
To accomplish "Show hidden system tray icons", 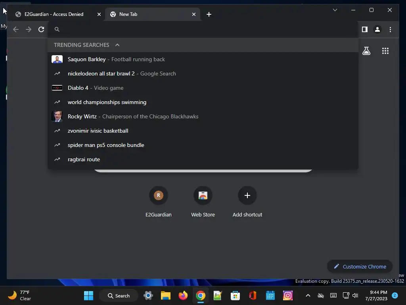I will click(308, 295).
